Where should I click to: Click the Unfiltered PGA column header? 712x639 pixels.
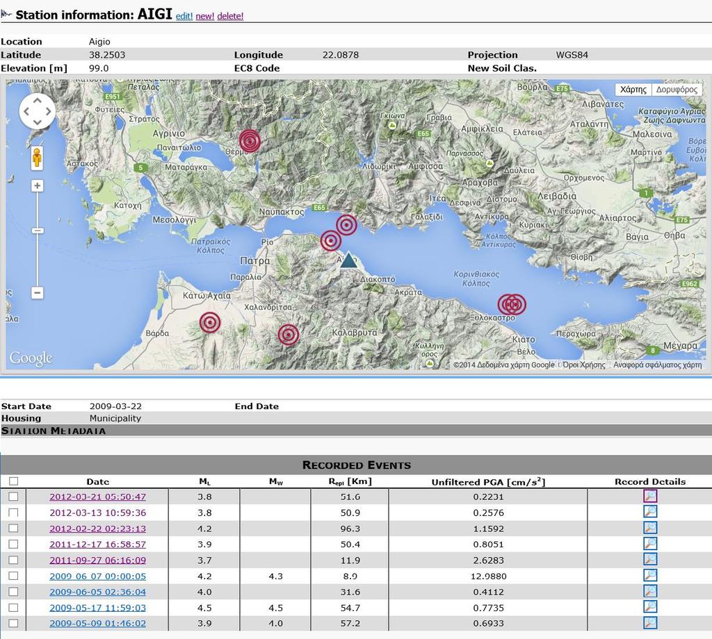point(488,481)
